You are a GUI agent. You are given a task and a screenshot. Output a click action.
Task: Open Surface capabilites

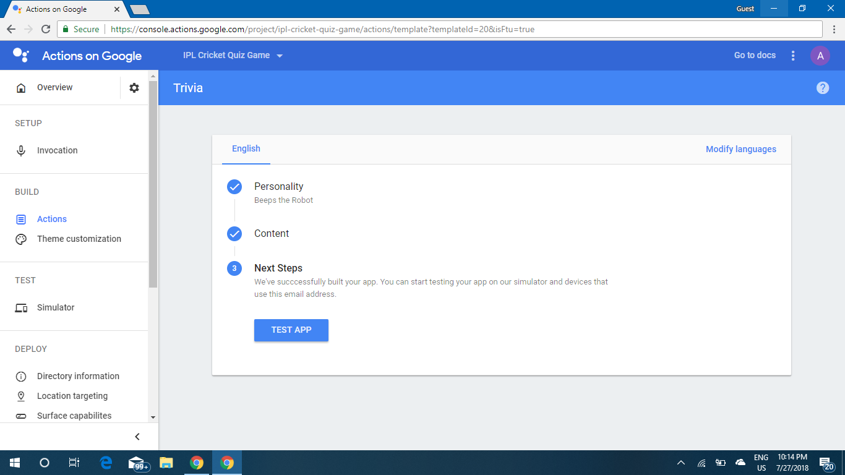pos(74,416)
